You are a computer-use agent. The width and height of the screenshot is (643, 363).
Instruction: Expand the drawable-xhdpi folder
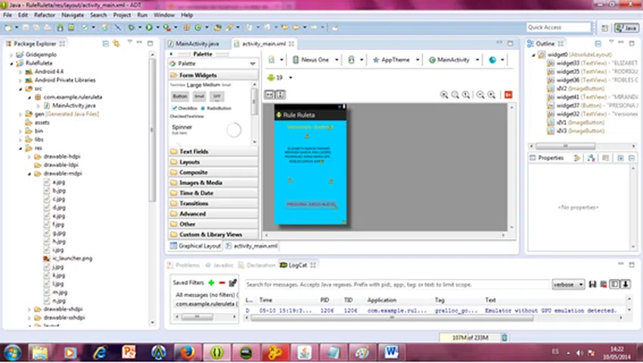[29, 309]
